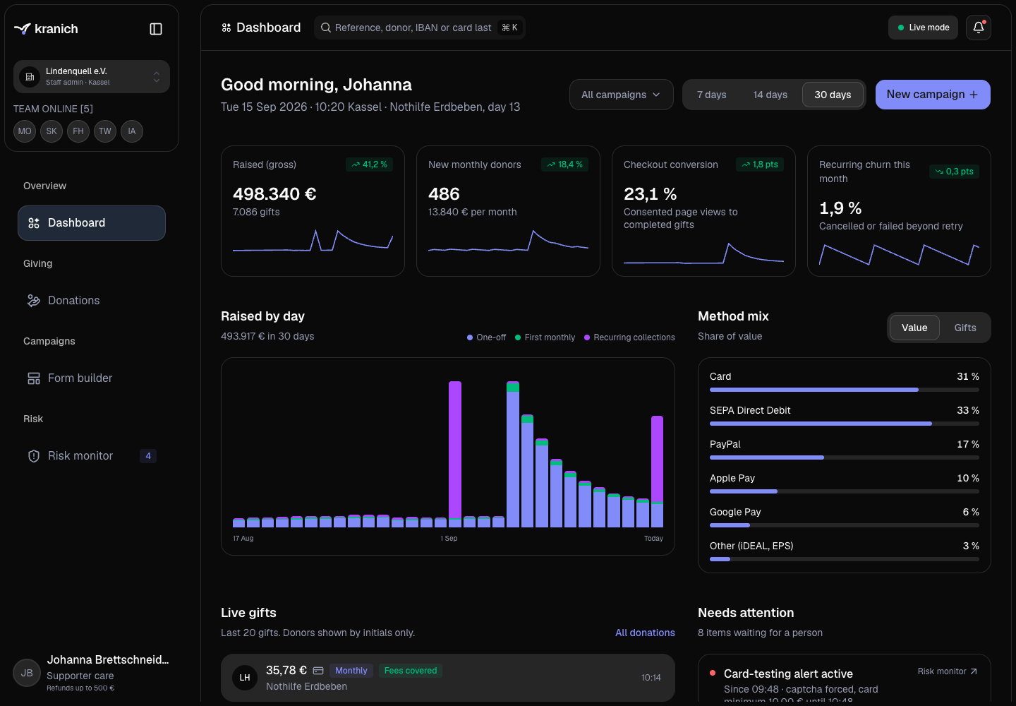Click the SEPA Direct Debit progress bar
Image resolution: width=1016 pixels, height=706 pixels.
click(845, 424)
